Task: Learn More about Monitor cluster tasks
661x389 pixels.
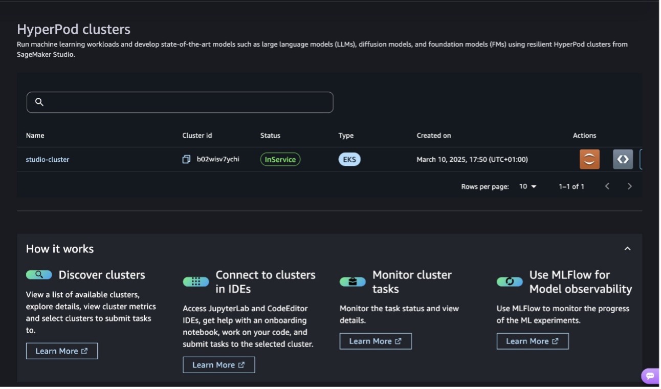Action: 376,341
